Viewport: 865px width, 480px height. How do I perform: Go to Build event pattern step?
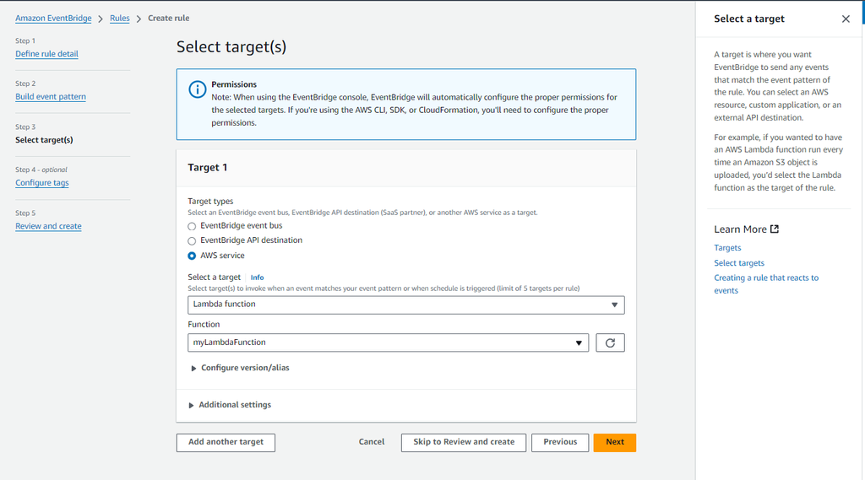click(51, 97)
